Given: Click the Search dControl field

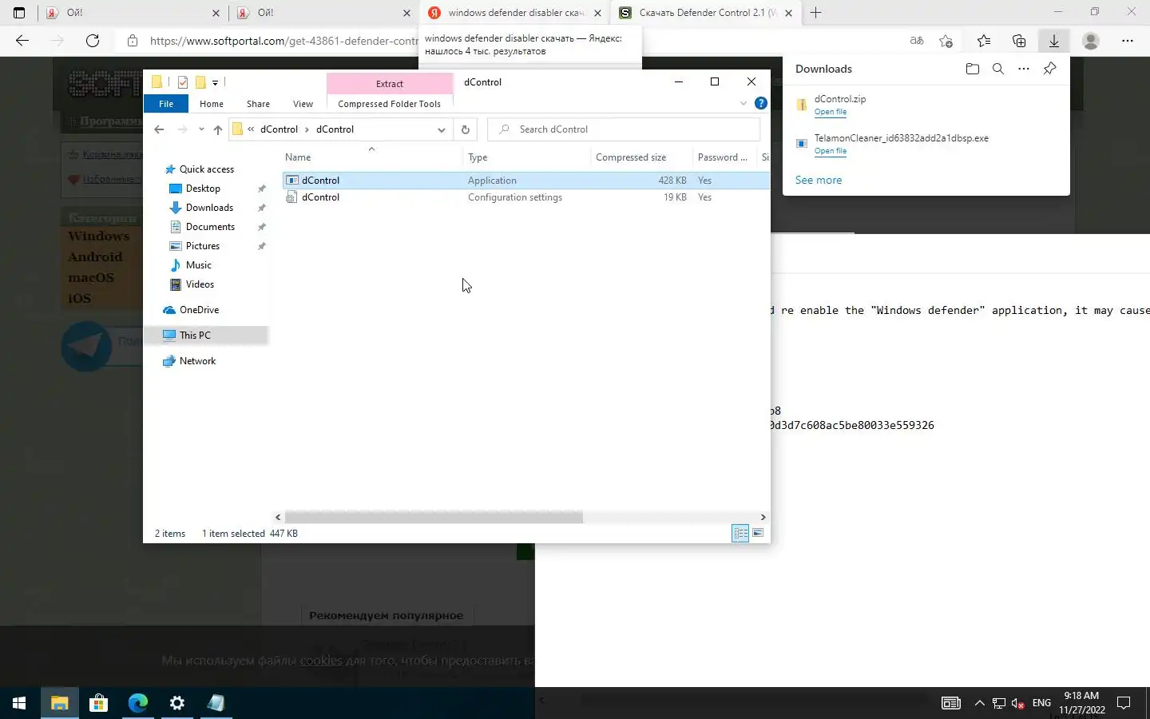Looking at the screenshot, I should pyautogui.click(x=624, y=129).
